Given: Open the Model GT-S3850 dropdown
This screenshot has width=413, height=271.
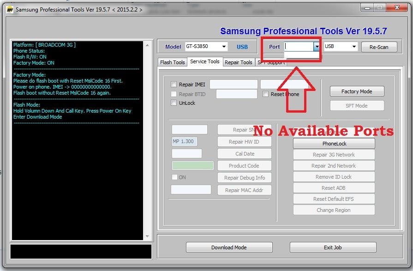Looking at the screenshot, I should point(224,47).
